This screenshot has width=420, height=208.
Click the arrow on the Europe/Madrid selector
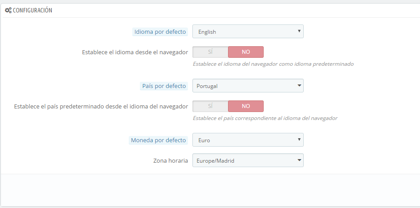tap(298, 160)
